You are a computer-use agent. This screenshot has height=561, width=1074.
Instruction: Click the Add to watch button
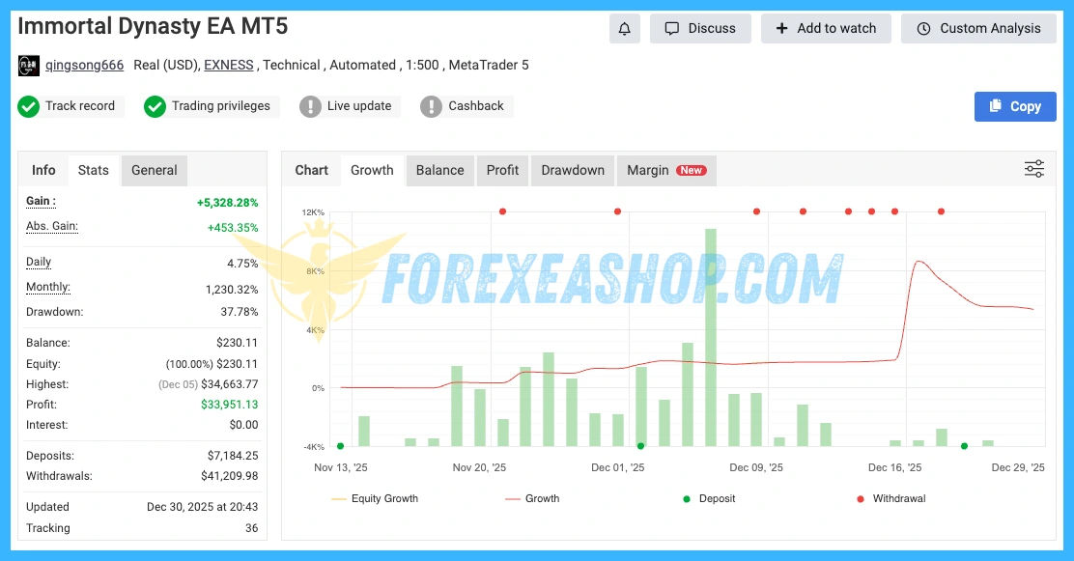click(826, 29)
